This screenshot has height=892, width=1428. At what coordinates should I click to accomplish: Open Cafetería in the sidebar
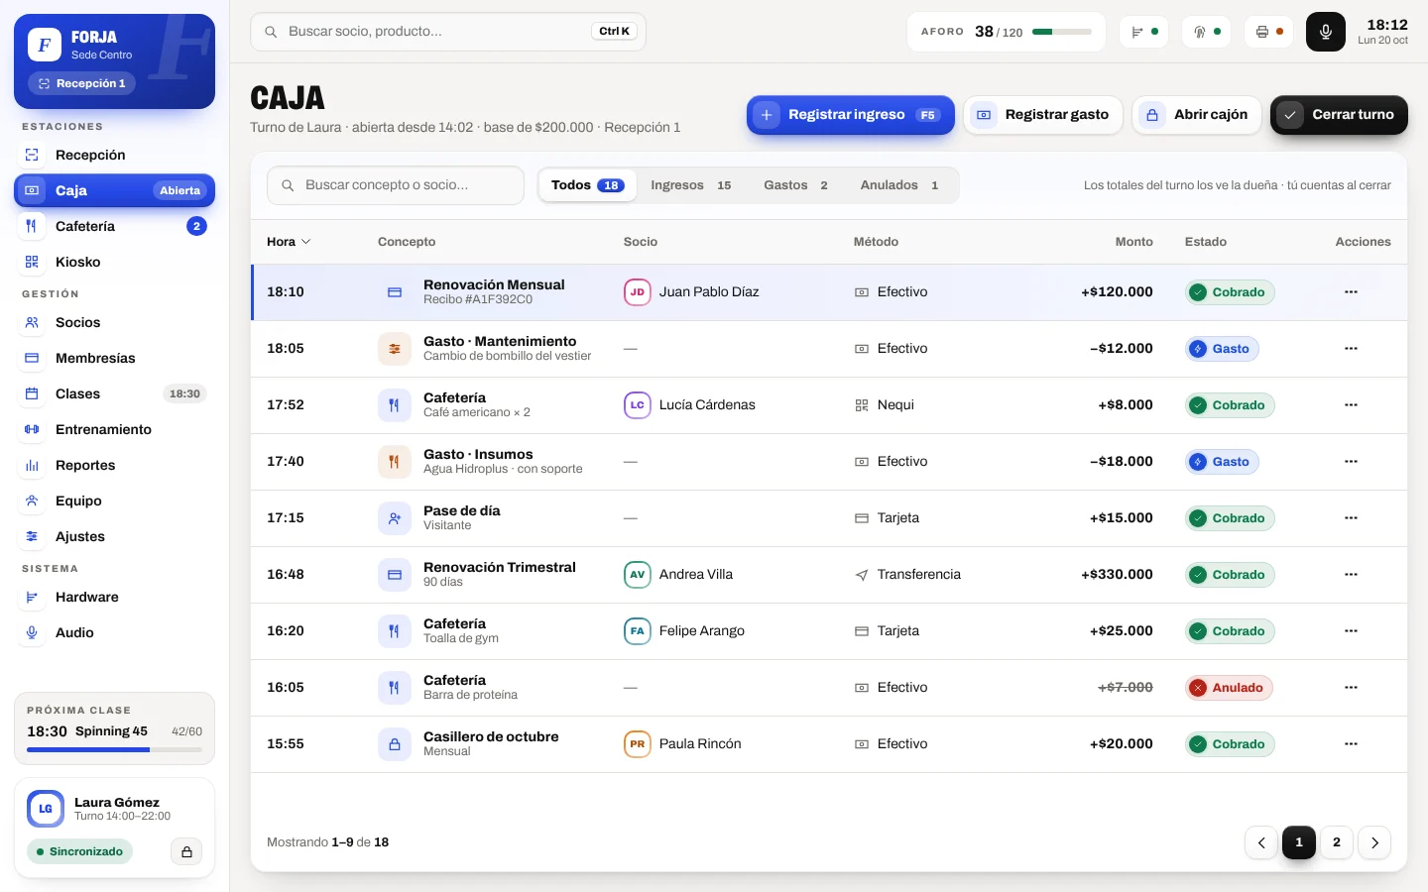pos(114,226)
